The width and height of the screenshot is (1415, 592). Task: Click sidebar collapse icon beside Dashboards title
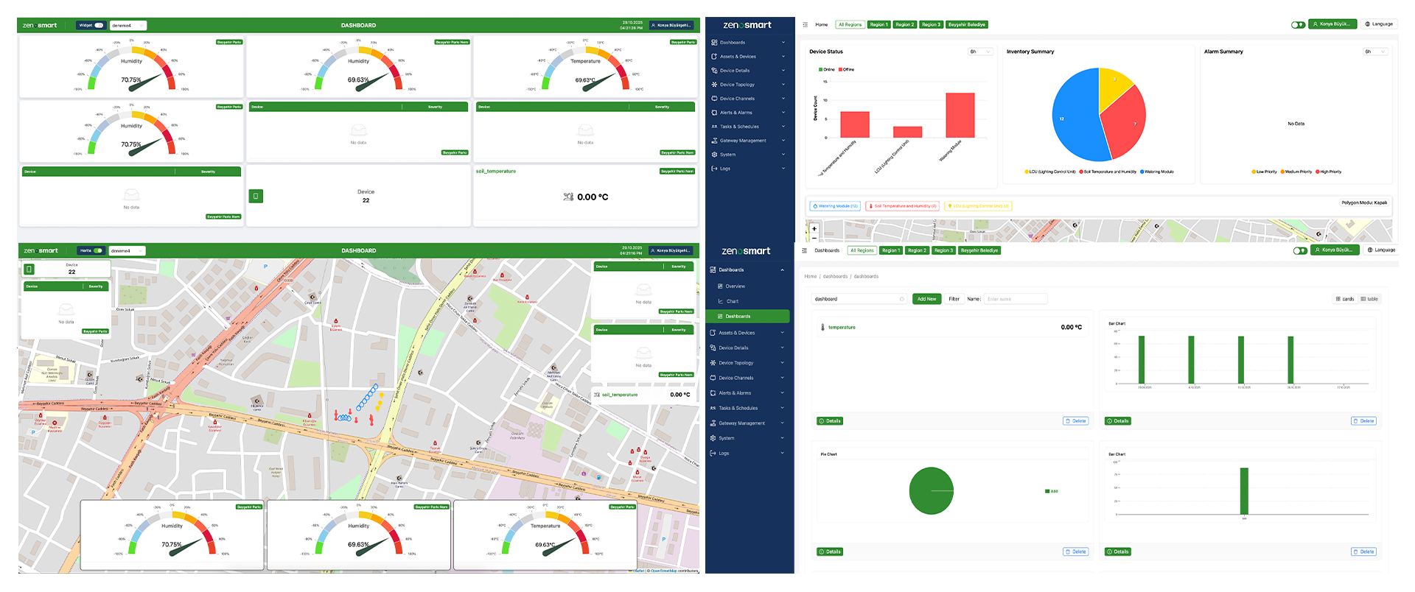805,250
